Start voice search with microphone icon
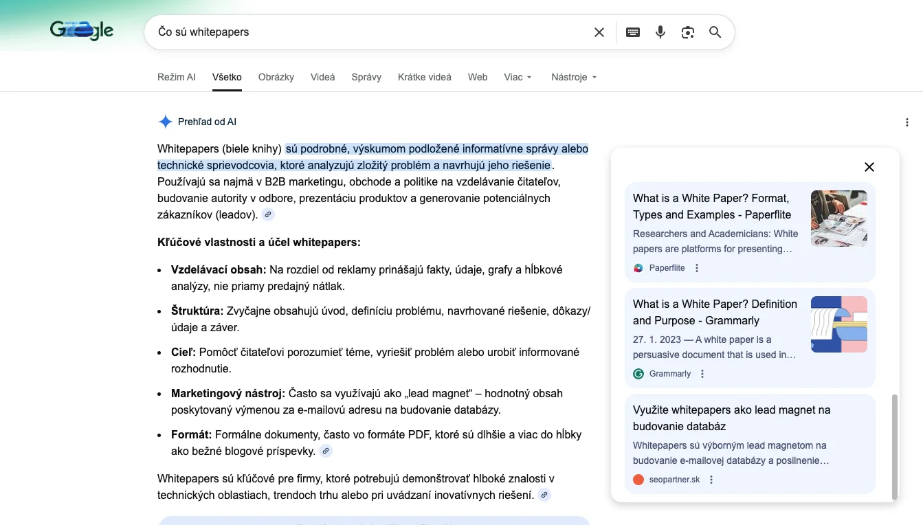Image resolution: width=923 pixels, height=525 pixels. point(660,32)
